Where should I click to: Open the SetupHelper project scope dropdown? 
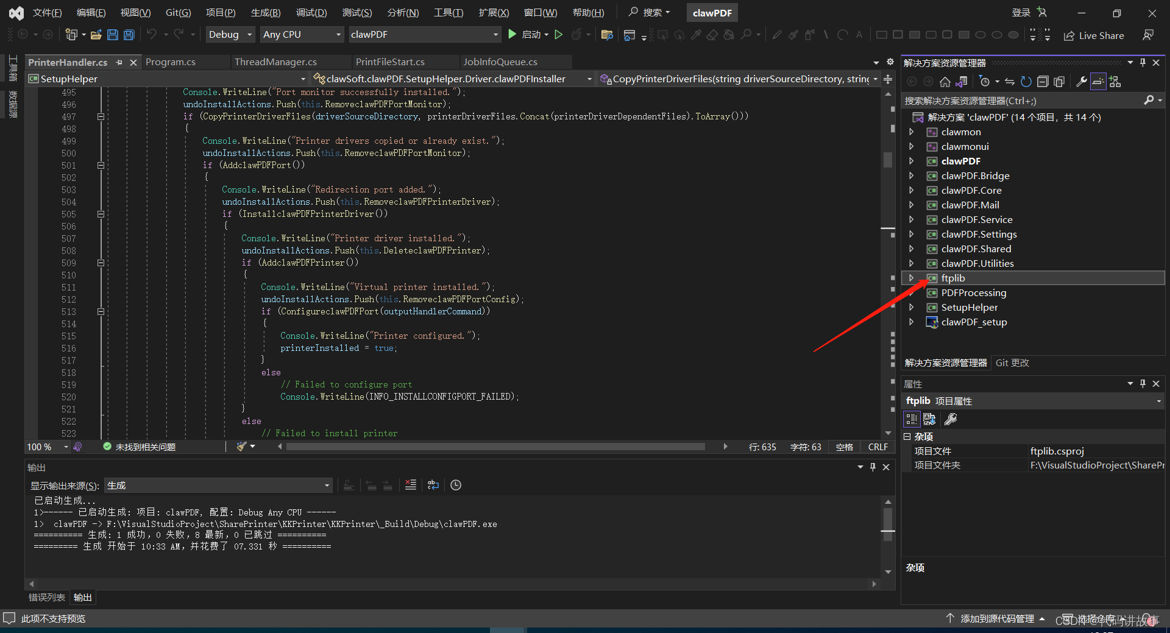[x=167, y=79]
